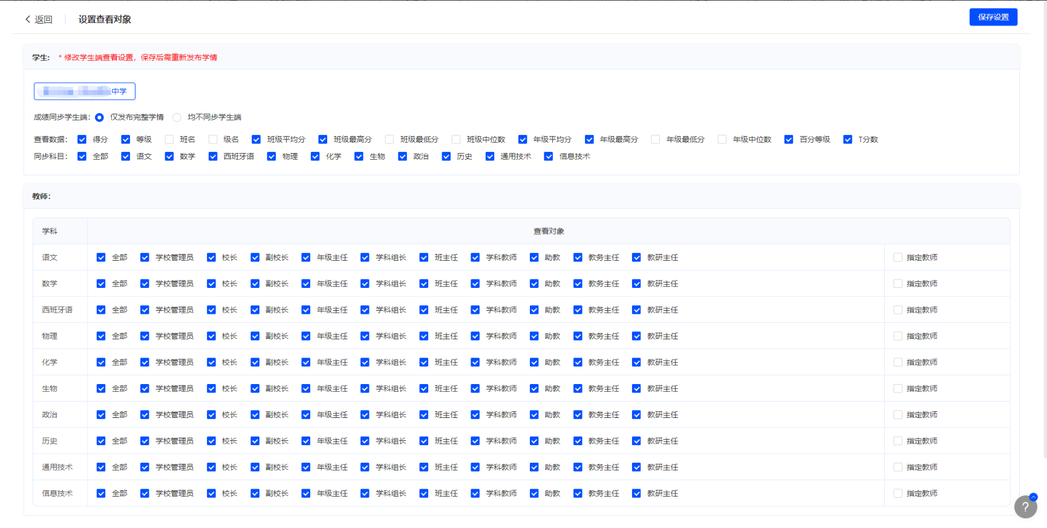
Task: Uncheck the 得分 data checkbox
Action: (x=82, y=140)
